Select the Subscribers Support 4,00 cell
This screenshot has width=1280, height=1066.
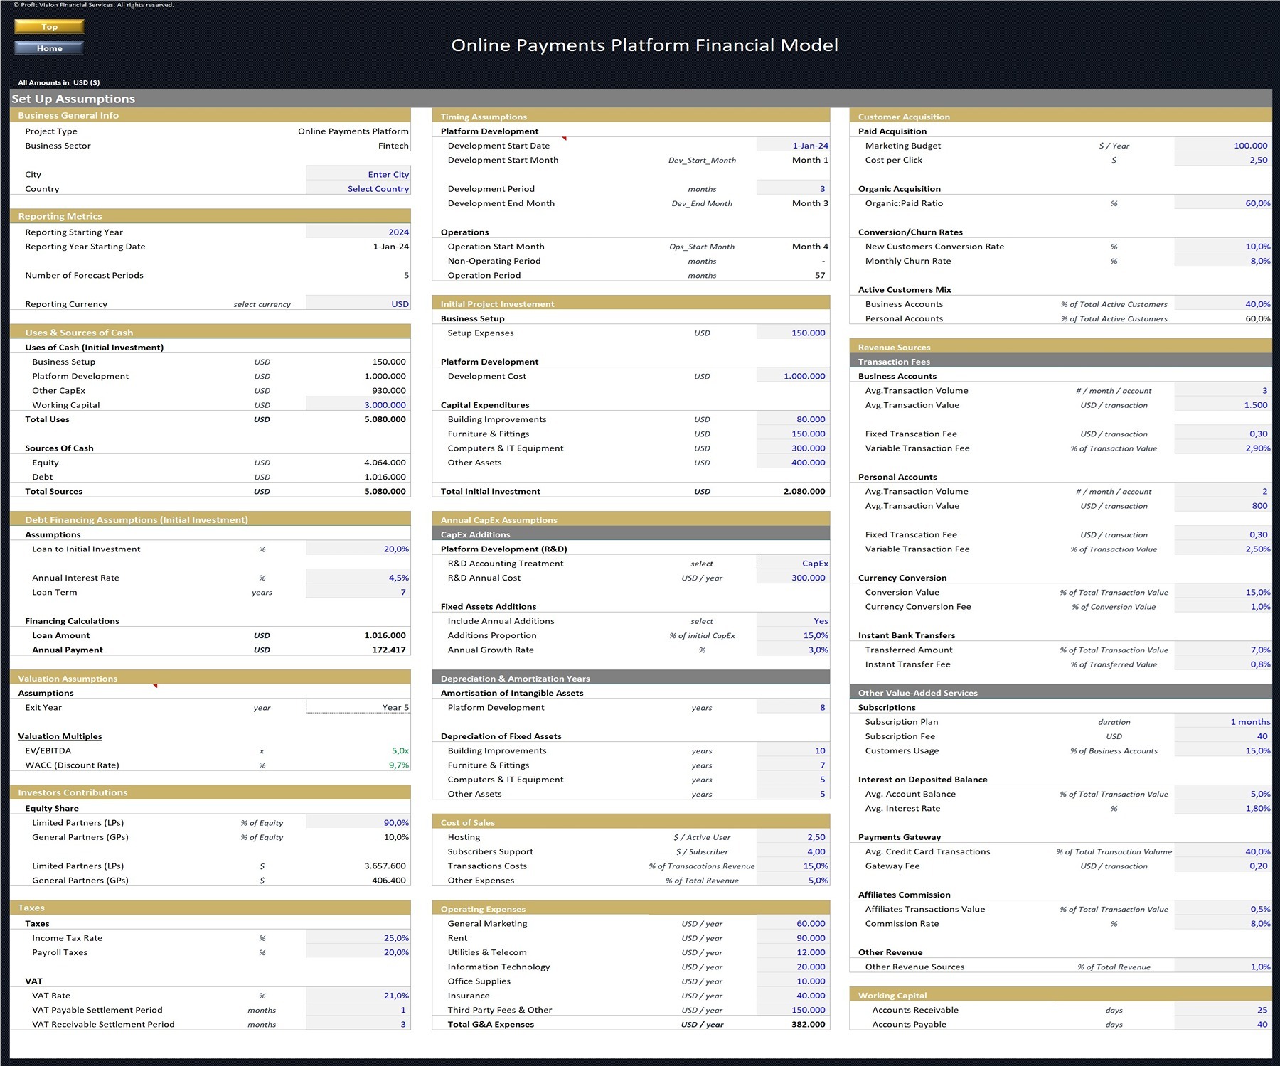793,851
